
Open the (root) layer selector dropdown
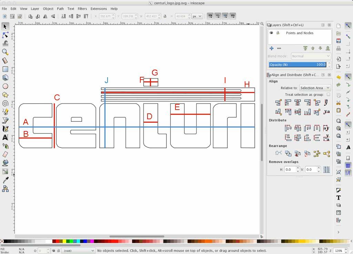[x=78, y=251]
